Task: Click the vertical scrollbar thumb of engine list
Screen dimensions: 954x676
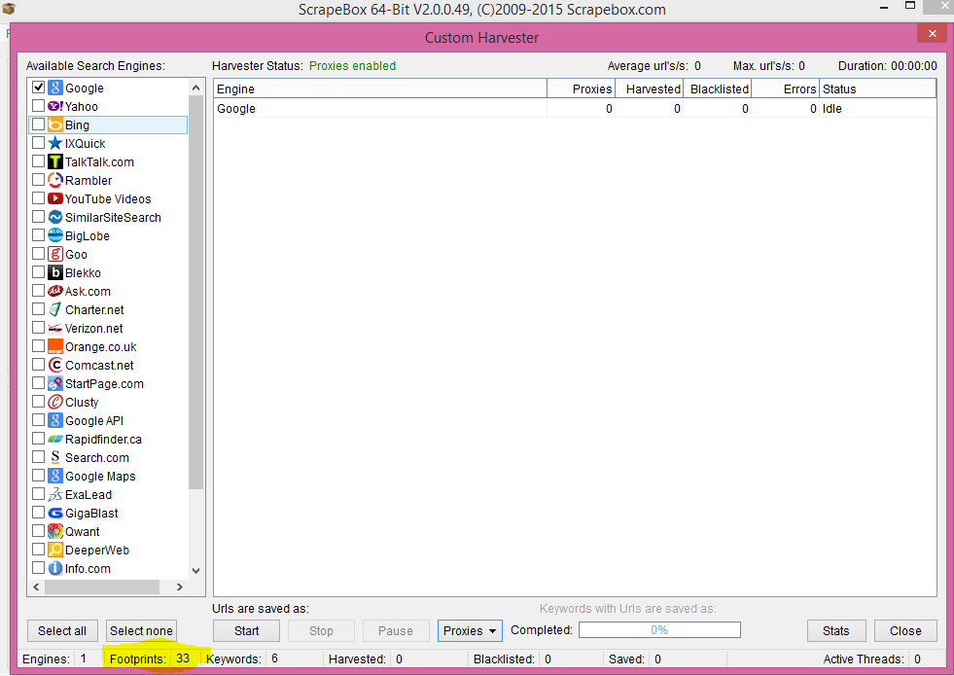Action: (195, 292)
